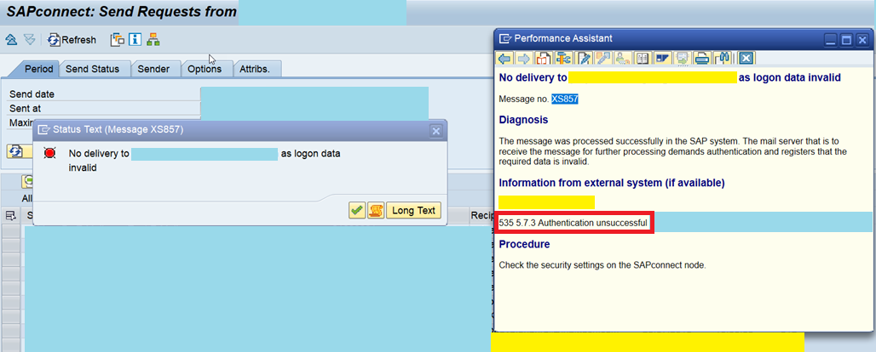Click 'Check the security settings on the SAPconnect node'
The width and height of the screenshot is (876, 352).
[602, 265]
